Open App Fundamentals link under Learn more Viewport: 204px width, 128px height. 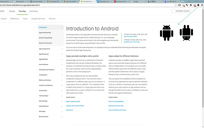pos(73,101)
